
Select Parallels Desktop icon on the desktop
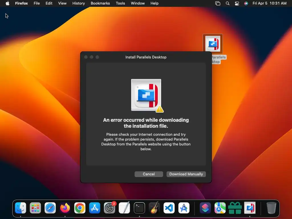tap(213, 44)
